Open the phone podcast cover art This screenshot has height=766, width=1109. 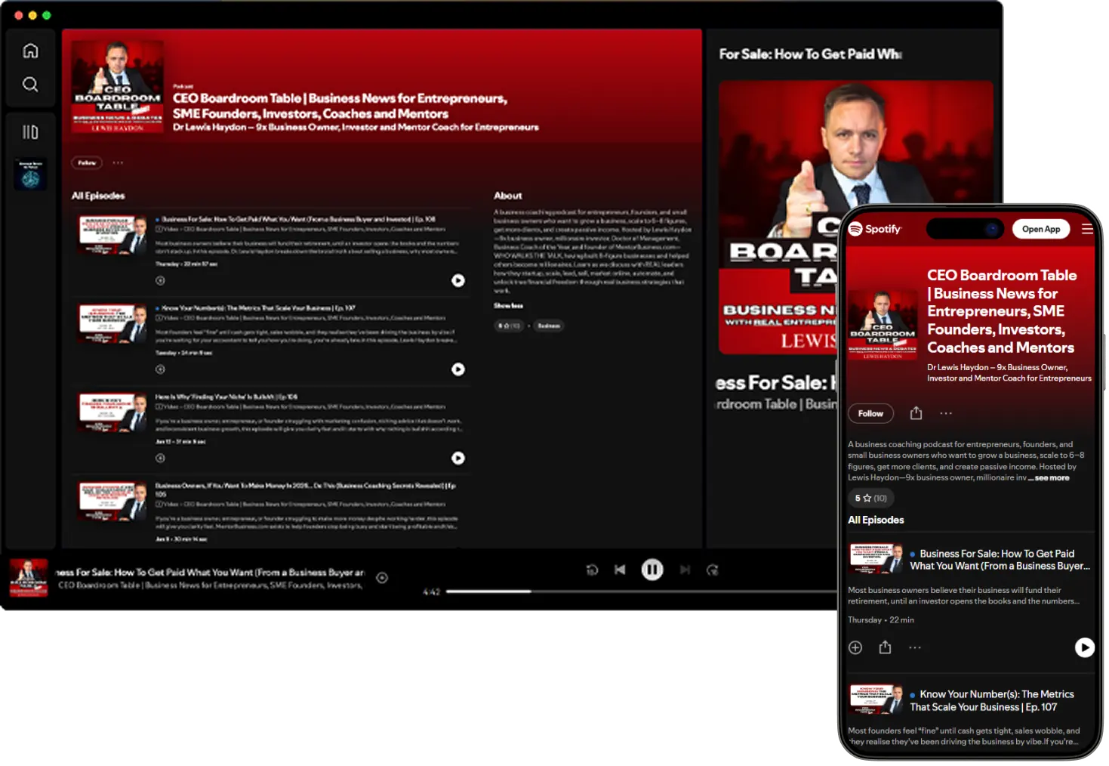click(883, 325)
